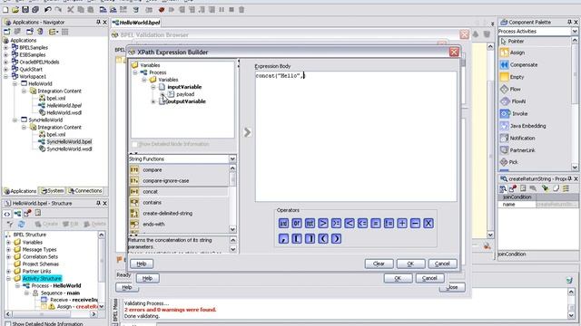581x326 pixels.
Task: Select the Assign activity in Component Palette
Action: 517,53
